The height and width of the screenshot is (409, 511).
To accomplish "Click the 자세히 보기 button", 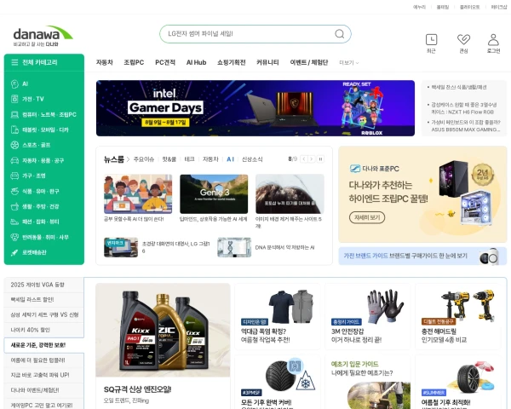I will (x=367, y=217).
